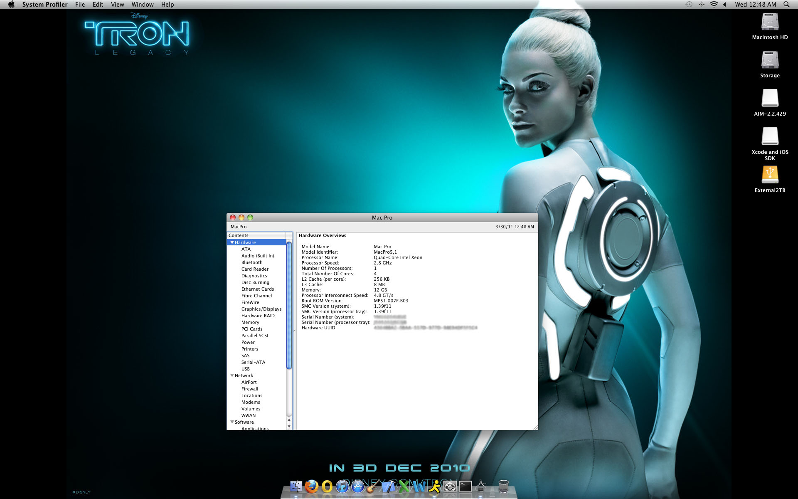This screenshot has width=798, height=499.
Task: Open the Mac App Store dock icon
Action: click(358, 486)
